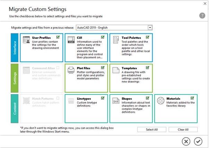209x148 pixels.
Task: Click the Linetypes title text
Action: [x=84, y=99]
